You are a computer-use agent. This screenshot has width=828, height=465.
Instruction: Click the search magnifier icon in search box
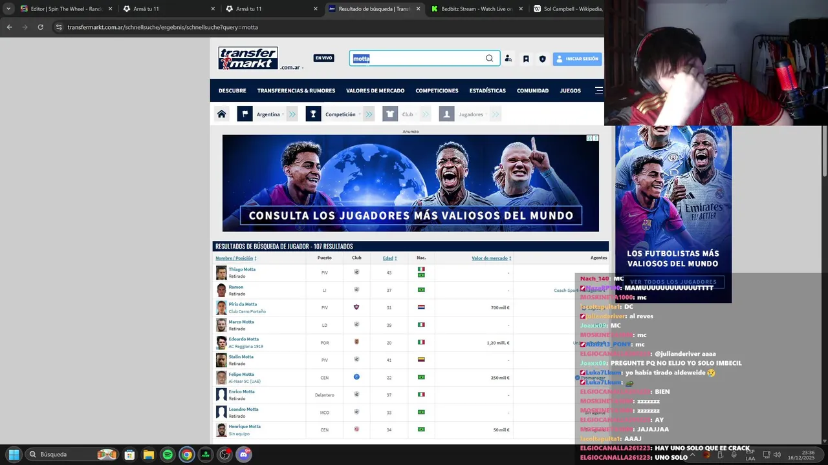[x=489, y=58]
